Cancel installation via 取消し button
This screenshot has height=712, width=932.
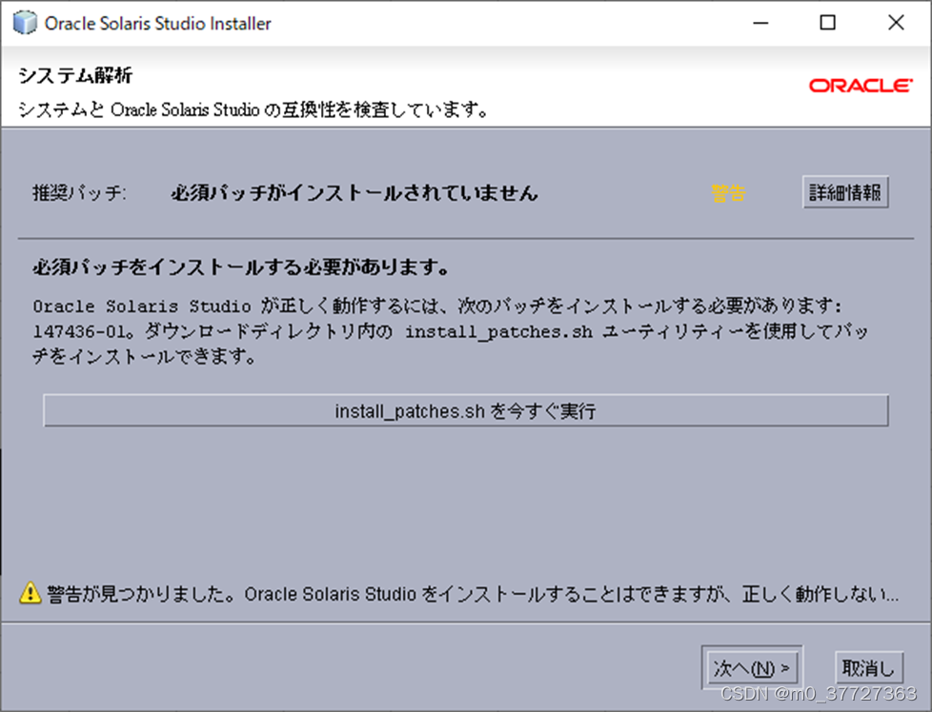click(x=868, y=667)
